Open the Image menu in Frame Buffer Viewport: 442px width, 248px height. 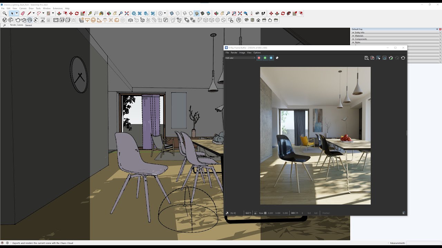242,53
